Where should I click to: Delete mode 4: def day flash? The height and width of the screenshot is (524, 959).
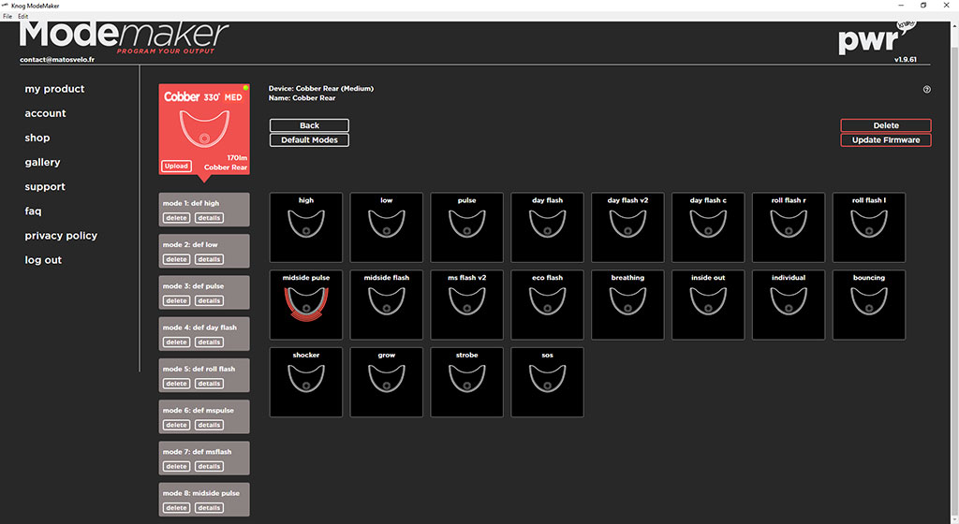(x=176, y=342)
